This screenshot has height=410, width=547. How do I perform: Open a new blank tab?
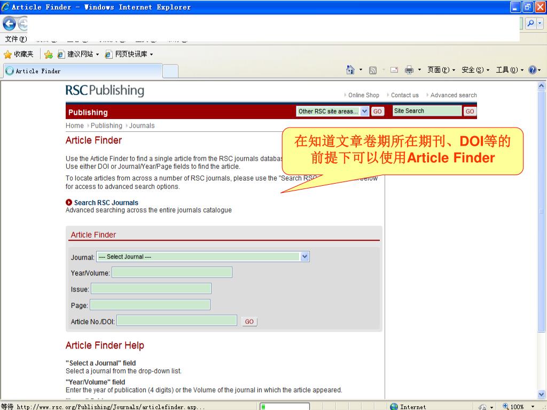[x=170, y=71]
